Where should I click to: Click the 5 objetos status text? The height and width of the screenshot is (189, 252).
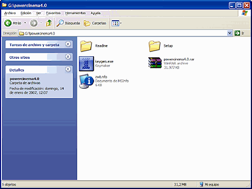[x=9, y=184]
